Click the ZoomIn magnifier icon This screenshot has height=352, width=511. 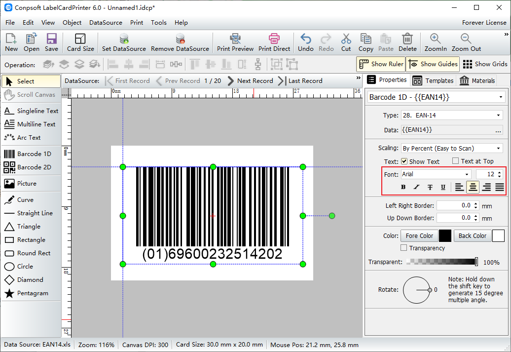[x=436, y=39]
